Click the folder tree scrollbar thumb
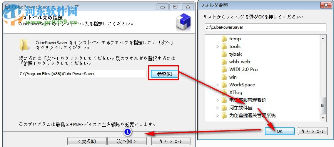 coord(323,106)
